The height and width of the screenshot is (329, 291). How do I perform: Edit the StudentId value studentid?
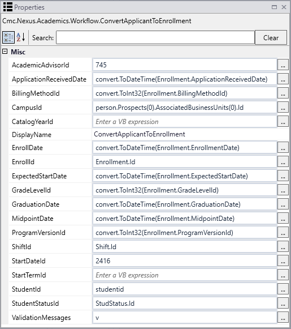(x=185, y=289)
